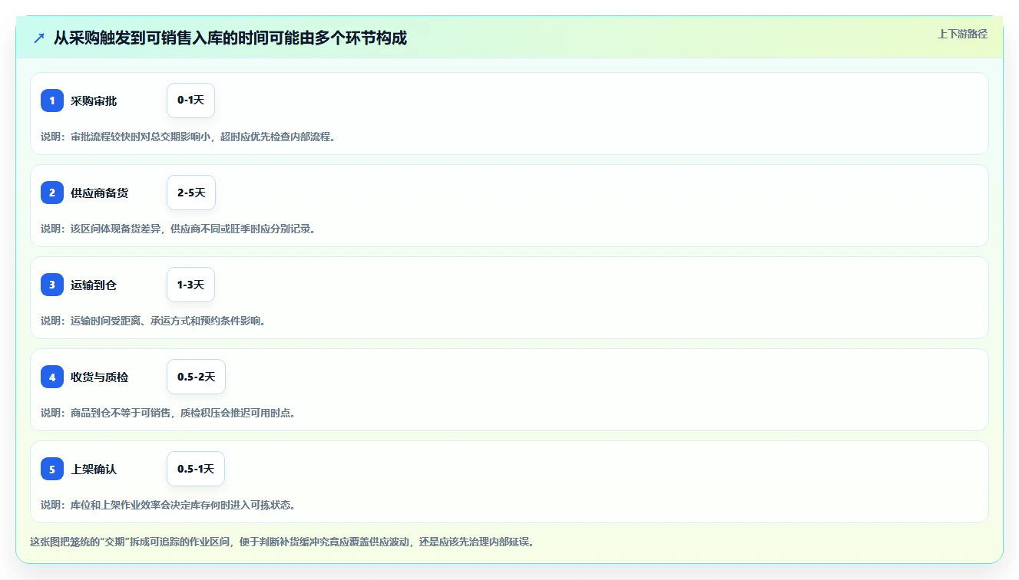This screenshot has height=580, width=1019.
Task: Click the note about 商品到仓不等于可销售
Action: click(x=168, y=413)
